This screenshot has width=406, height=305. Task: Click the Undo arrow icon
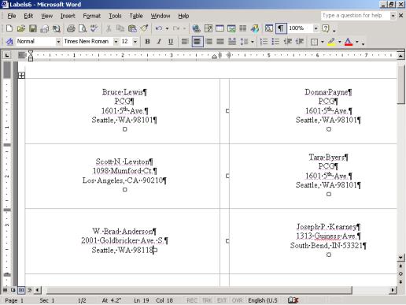[x=158, y=28]
